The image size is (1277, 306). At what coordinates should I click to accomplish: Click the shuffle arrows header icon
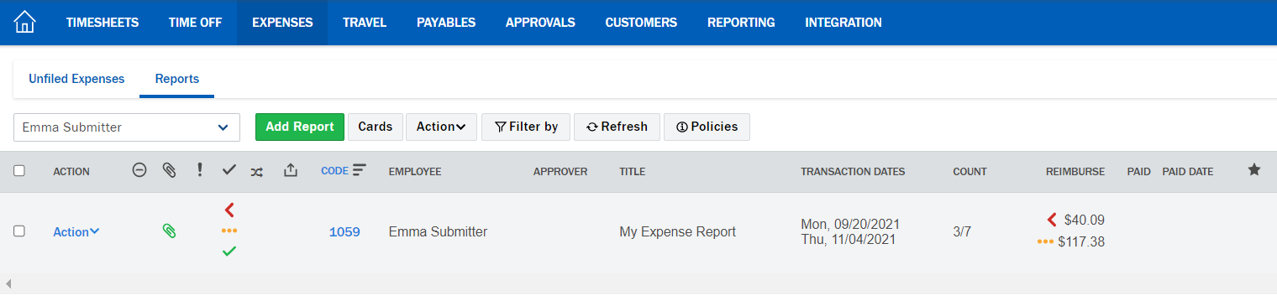pos(257,171)
